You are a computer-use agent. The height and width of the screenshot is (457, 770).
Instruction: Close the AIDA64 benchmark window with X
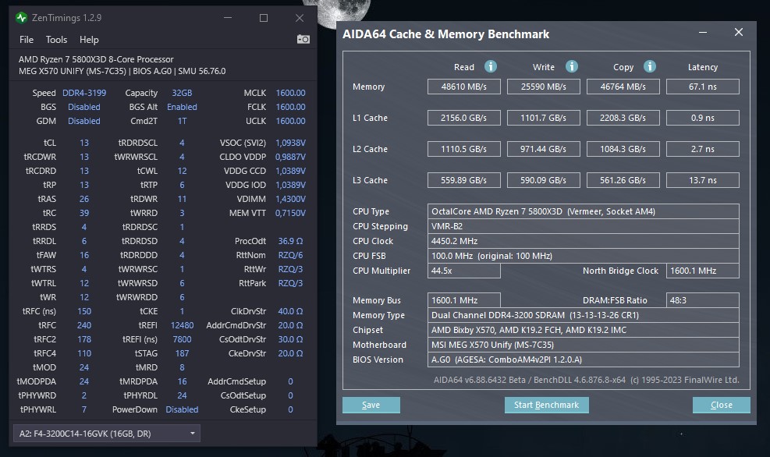(739, 33)
